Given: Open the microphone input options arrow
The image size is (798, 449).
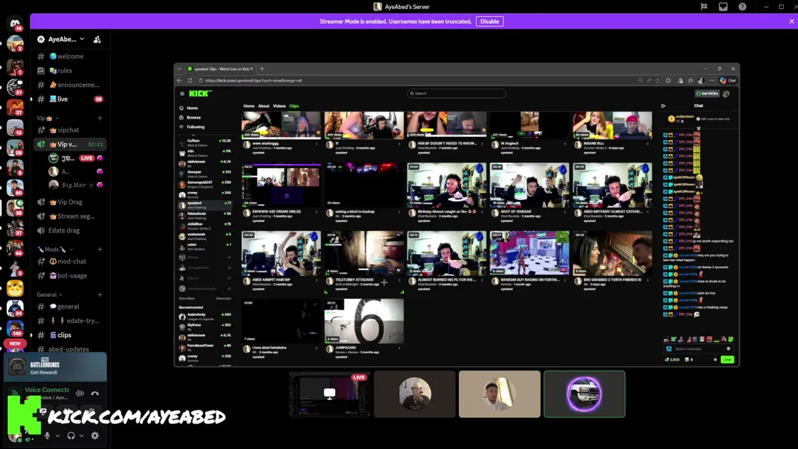Looking at the screenshot, I should [57, 436].
